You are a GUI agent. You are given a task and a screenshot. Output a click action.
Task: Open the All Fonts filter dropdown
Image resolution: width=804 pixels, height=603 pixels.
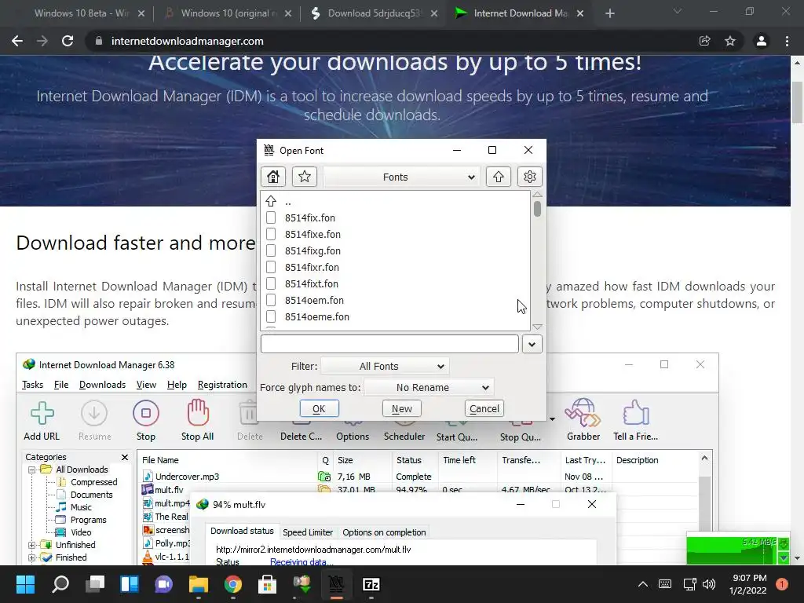click(385, 366)
